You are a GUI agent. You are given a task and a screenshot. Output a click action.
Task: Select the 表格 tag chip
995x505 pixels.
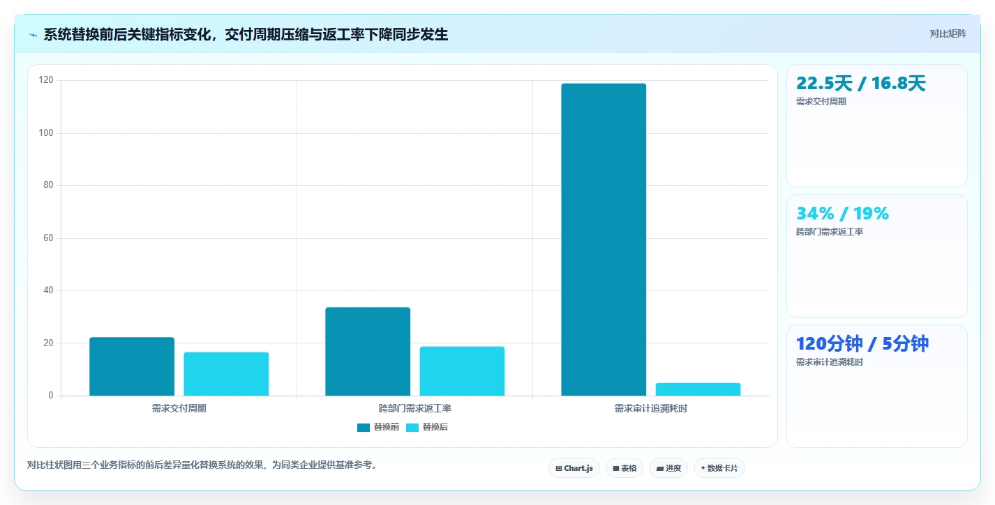(624, 468)
